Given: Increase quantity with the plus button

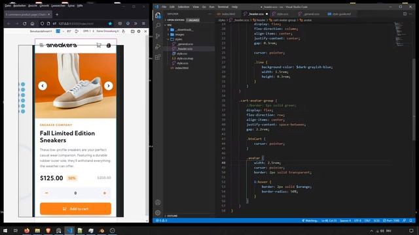Looking at the screenshot, I should pyautogui.click(x=105, y=193).
